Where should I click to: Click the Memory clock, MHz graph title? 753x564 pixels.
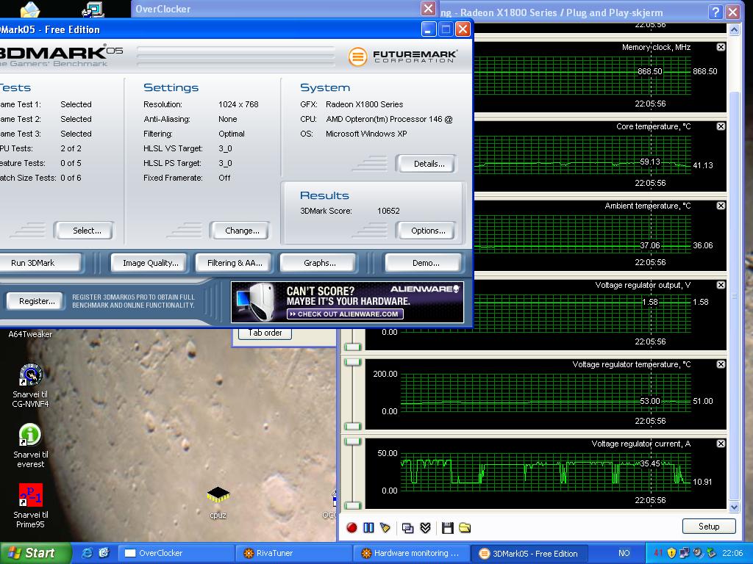(x=656, y=47)
